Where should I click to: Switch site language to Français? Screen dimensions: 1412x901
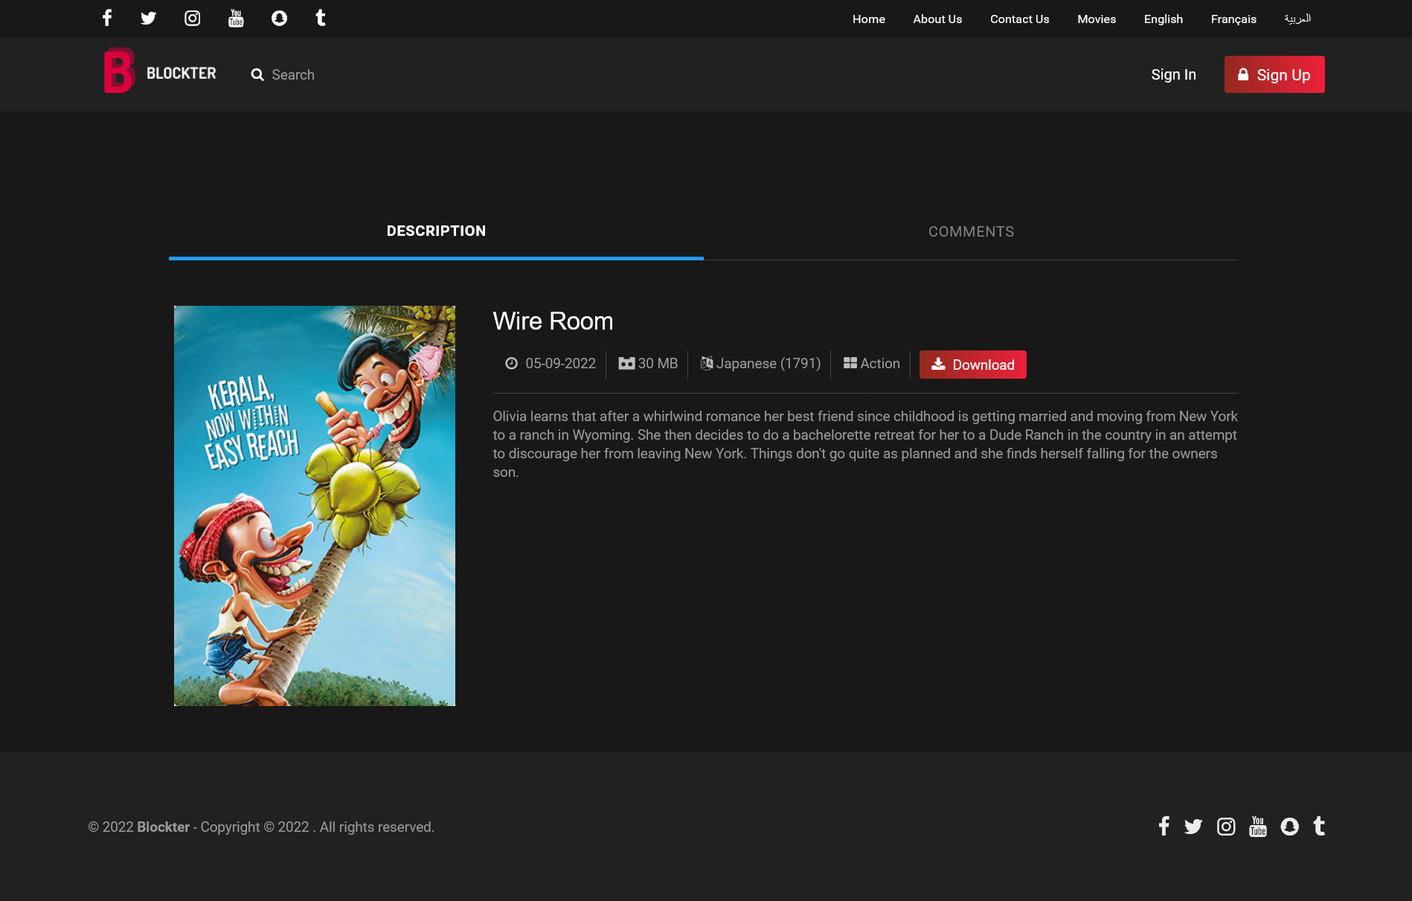point(1233,19)
